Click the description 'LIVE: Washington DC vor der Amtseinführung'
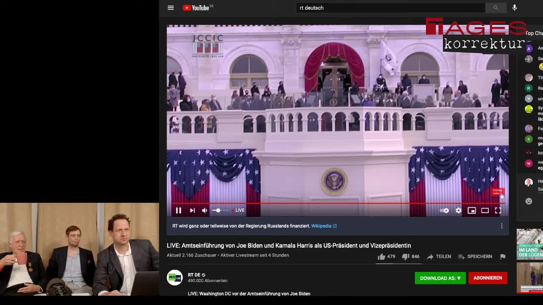Screen dimensions: 543x305 249,294
